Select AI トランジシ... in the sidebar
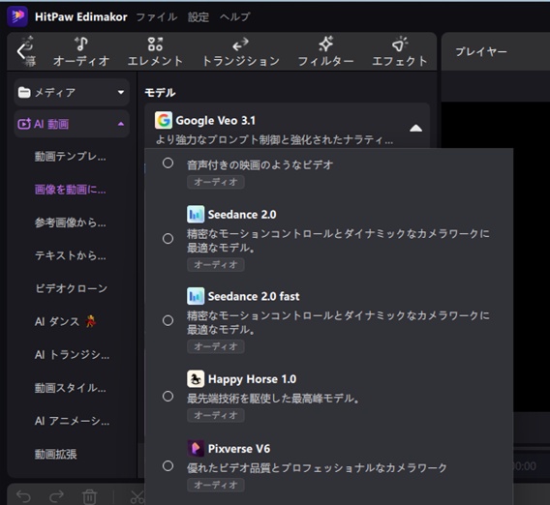Viewport: 550px width, 505px height. coord(72,355)
